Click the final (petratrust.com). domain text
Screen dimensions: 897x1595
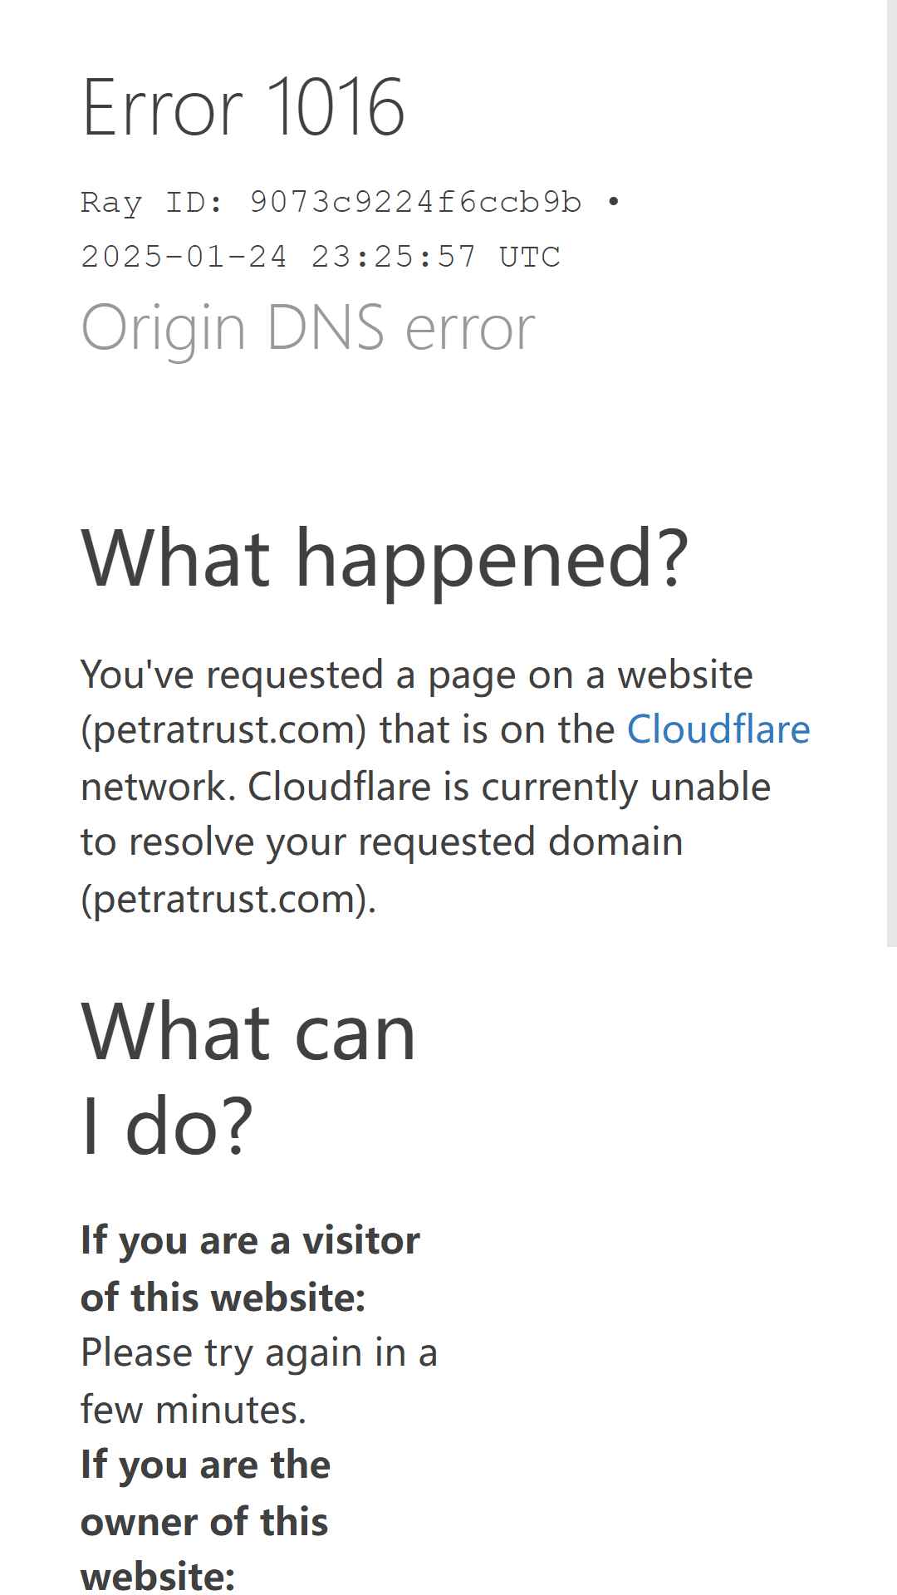tap(228, 900)
